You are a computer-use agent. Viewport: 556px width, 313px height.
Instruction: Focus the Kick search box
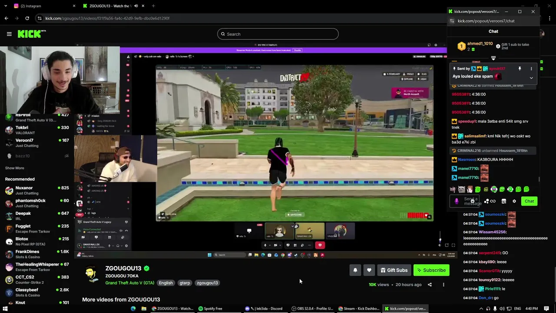278,34
